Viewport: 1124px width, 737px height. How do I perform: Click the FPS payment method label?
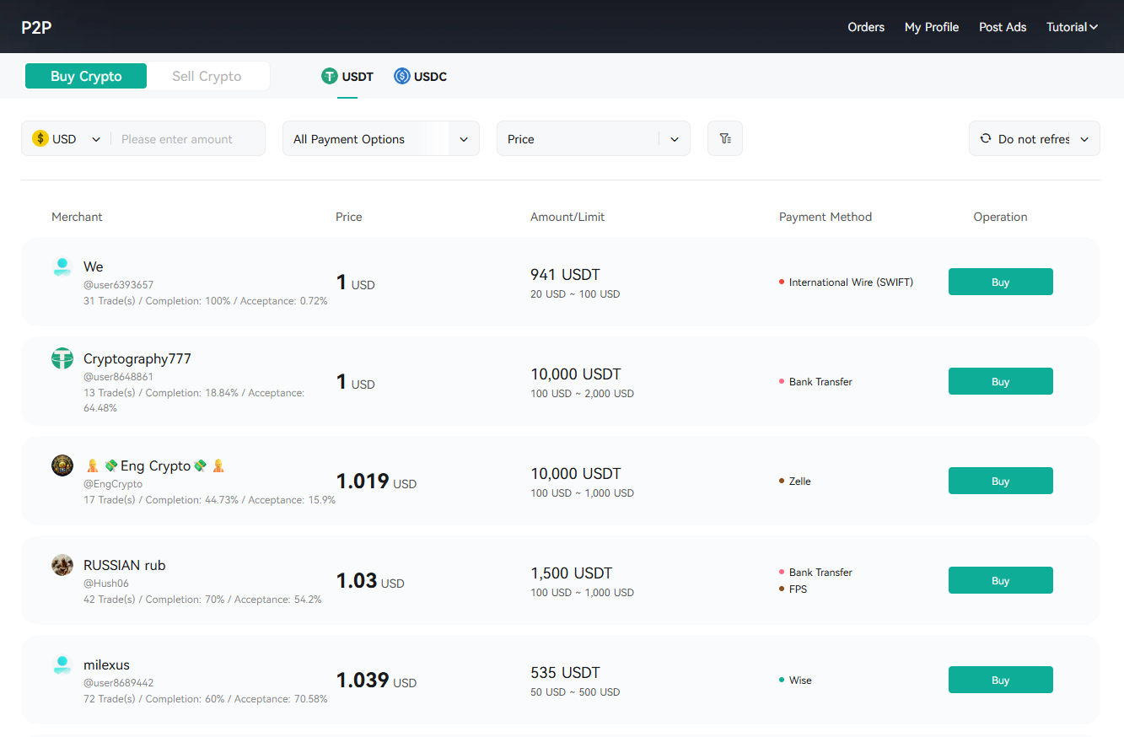click(x=798, y=589)
